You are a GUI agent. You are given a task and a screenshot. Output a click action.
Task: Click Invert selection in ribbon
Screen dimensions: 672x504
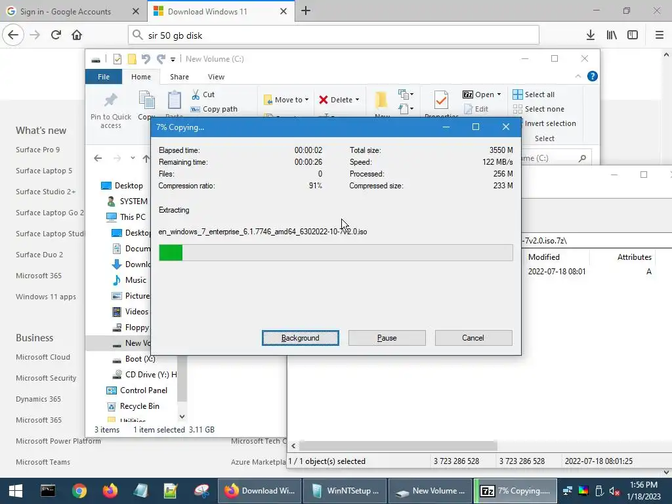(550, 123)
